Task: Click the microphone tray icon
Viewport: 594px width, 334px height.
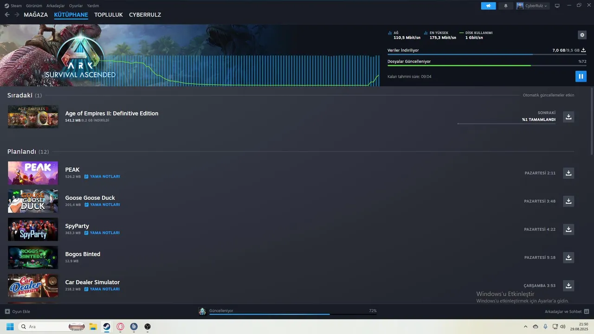Action: (545, 327)
